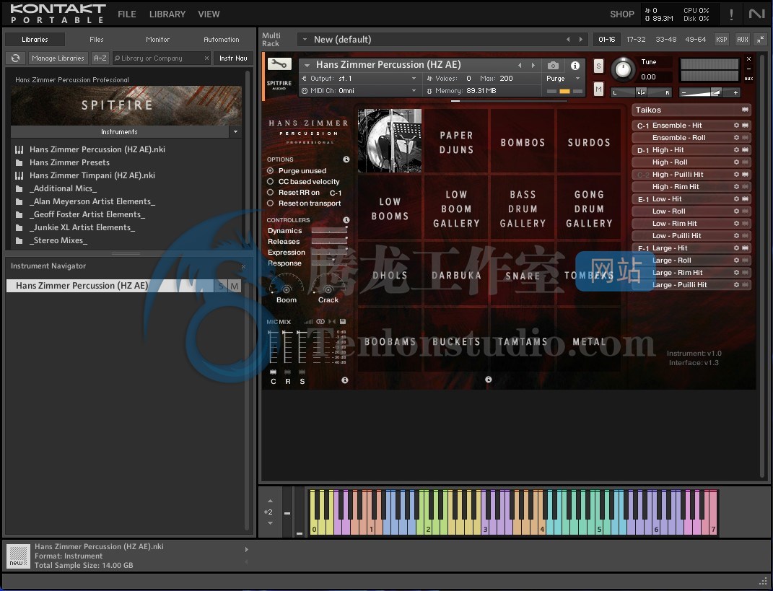This screenshot has height=591, width=773.
Task: Open gear settings for High - Roll
Action: point(736,162)
